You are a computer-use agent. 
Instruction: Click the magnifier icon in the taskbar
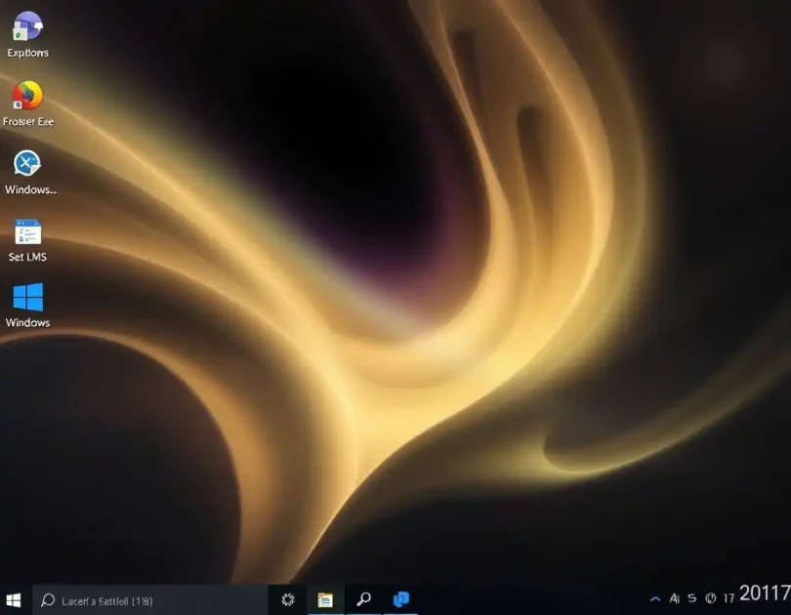coord(363,599)
